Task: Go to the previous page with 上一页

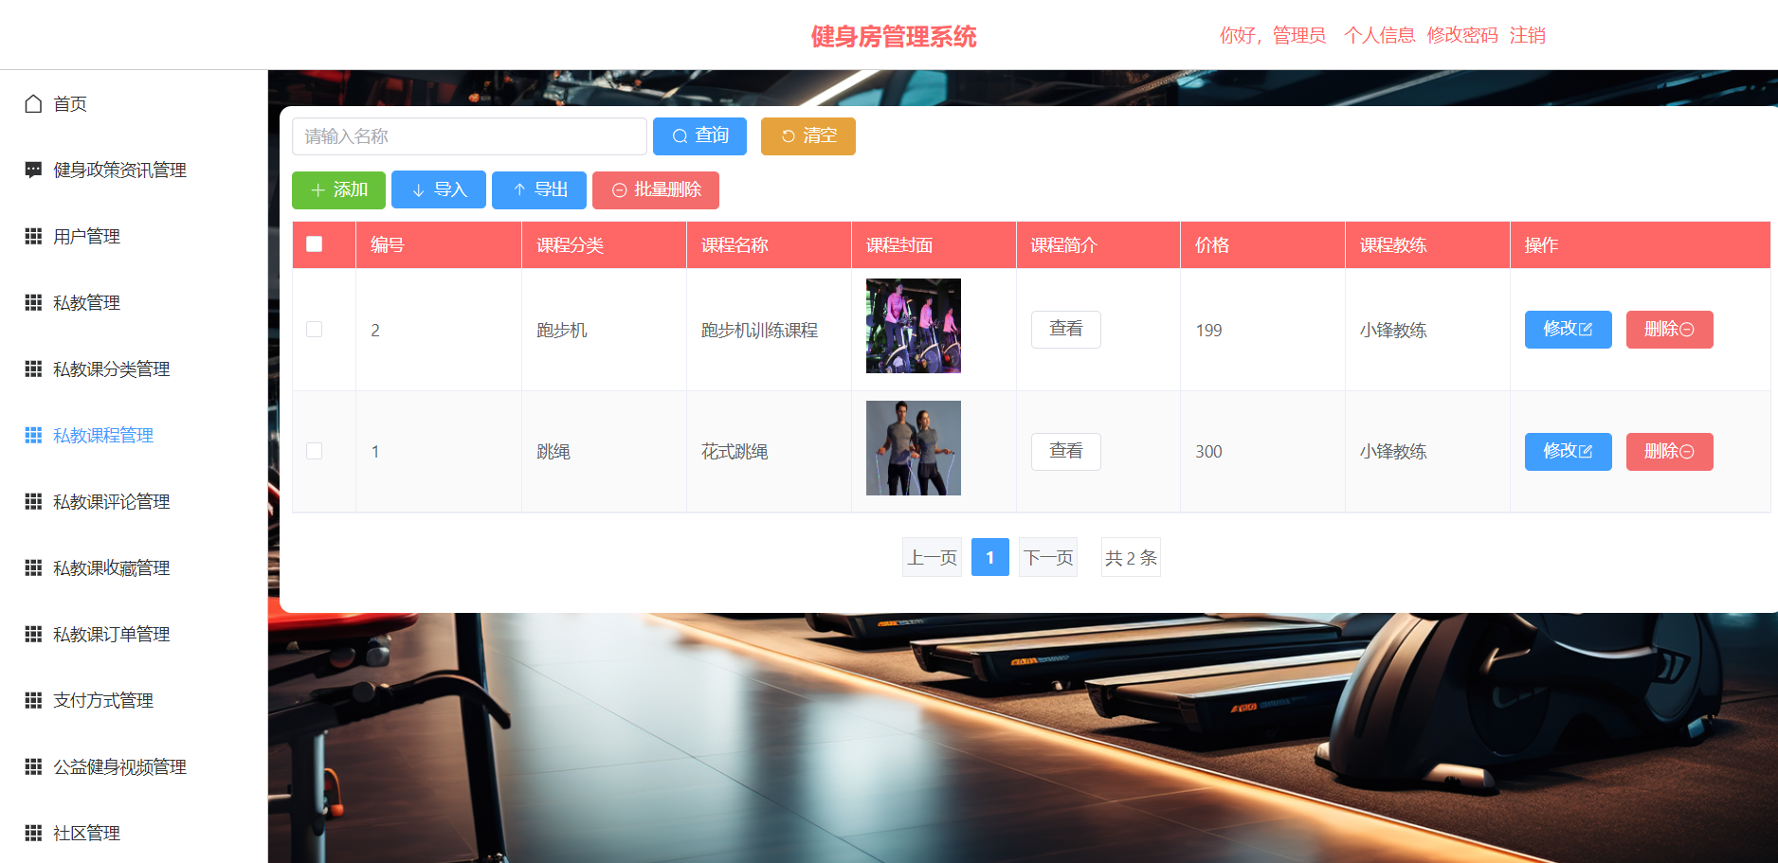Action: pos(933,558)
